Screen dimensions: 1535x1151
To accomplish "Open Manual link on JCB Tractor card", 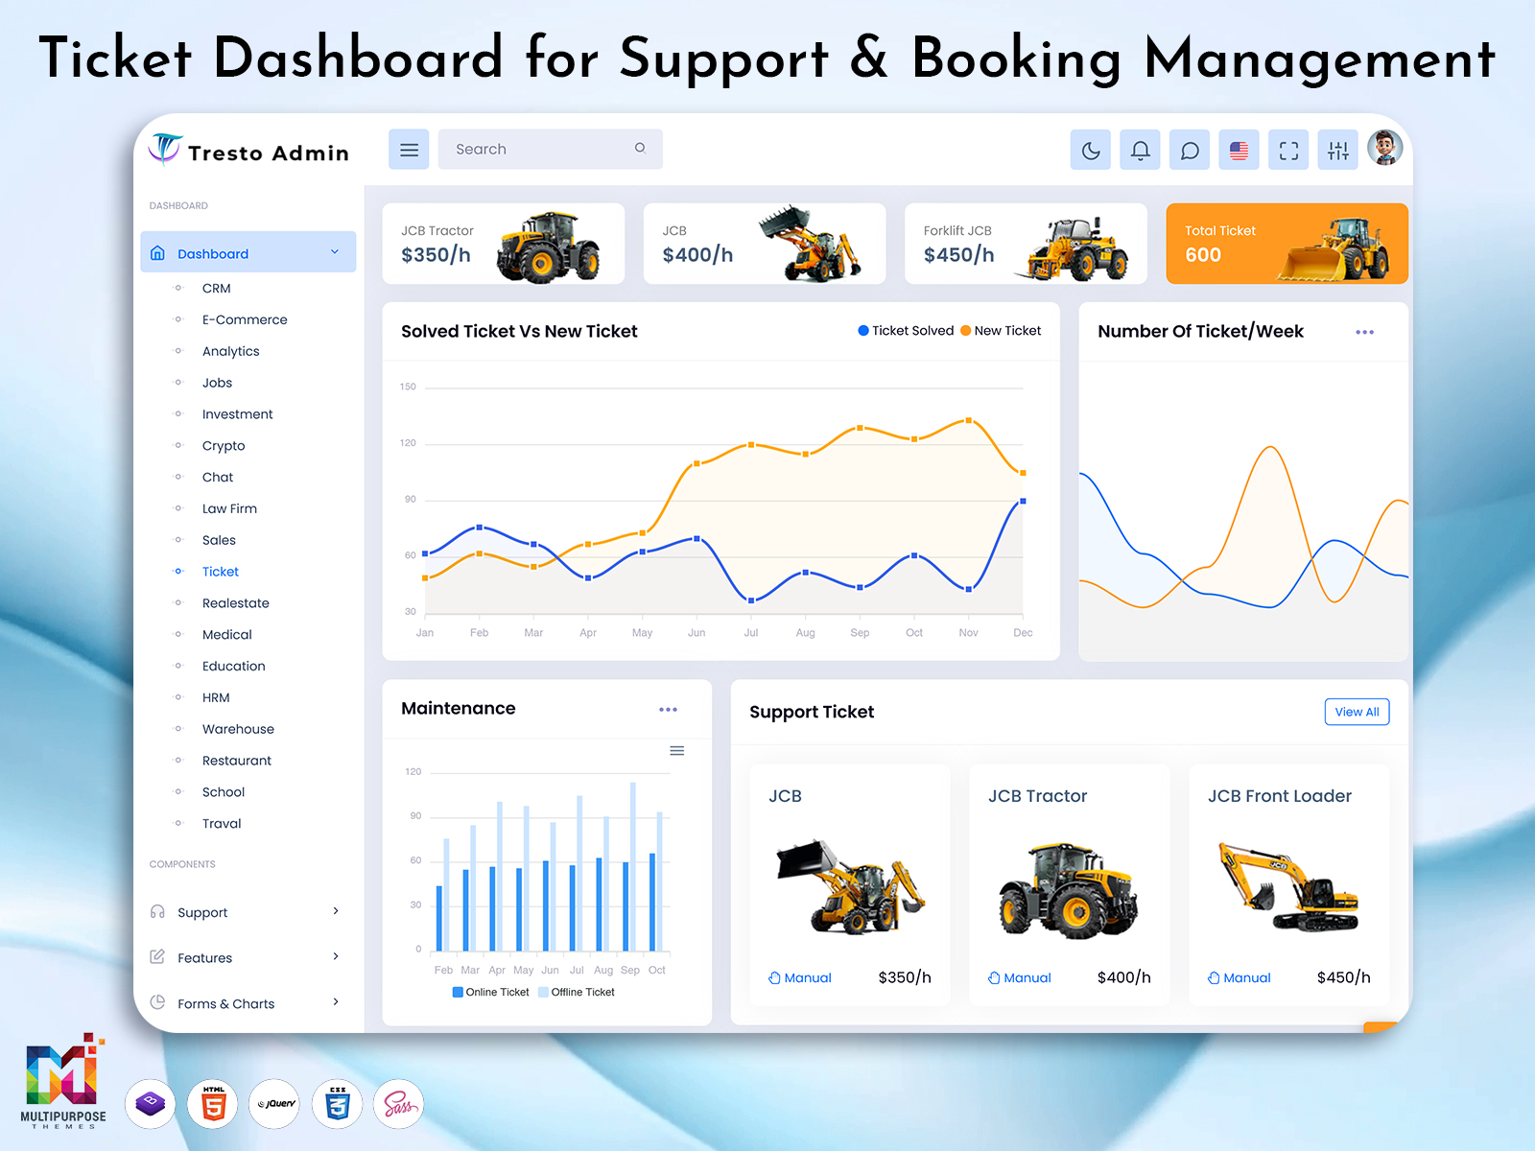I will pos(1020,977).
